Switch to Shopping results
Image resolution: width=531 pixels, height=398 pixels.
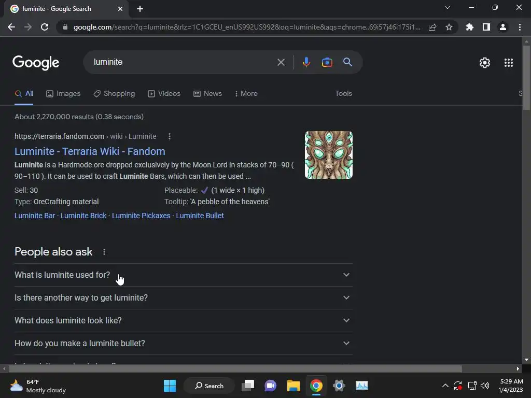coord(114,94)
